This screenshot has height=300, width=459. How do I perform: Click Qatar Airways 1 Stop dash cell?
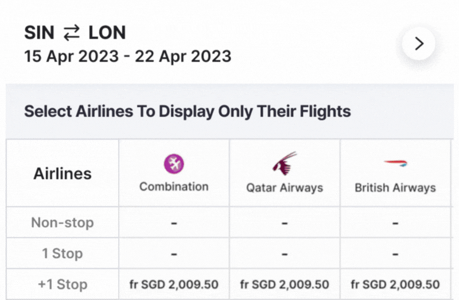(285, 253)
